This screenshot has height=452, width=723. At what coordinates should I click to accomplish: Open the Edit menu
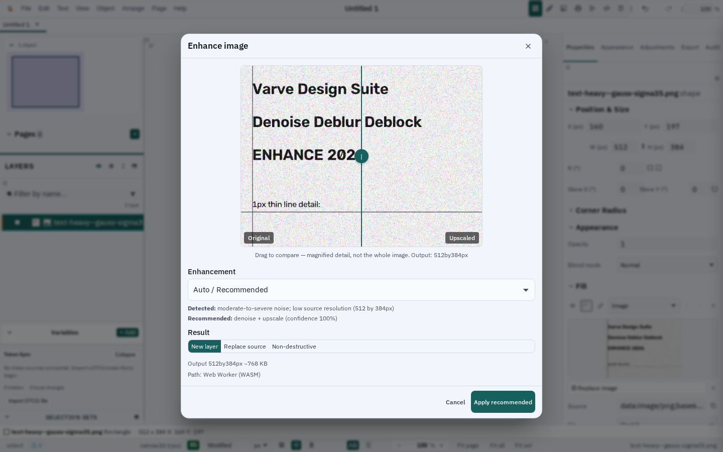[x=44, y=9]
